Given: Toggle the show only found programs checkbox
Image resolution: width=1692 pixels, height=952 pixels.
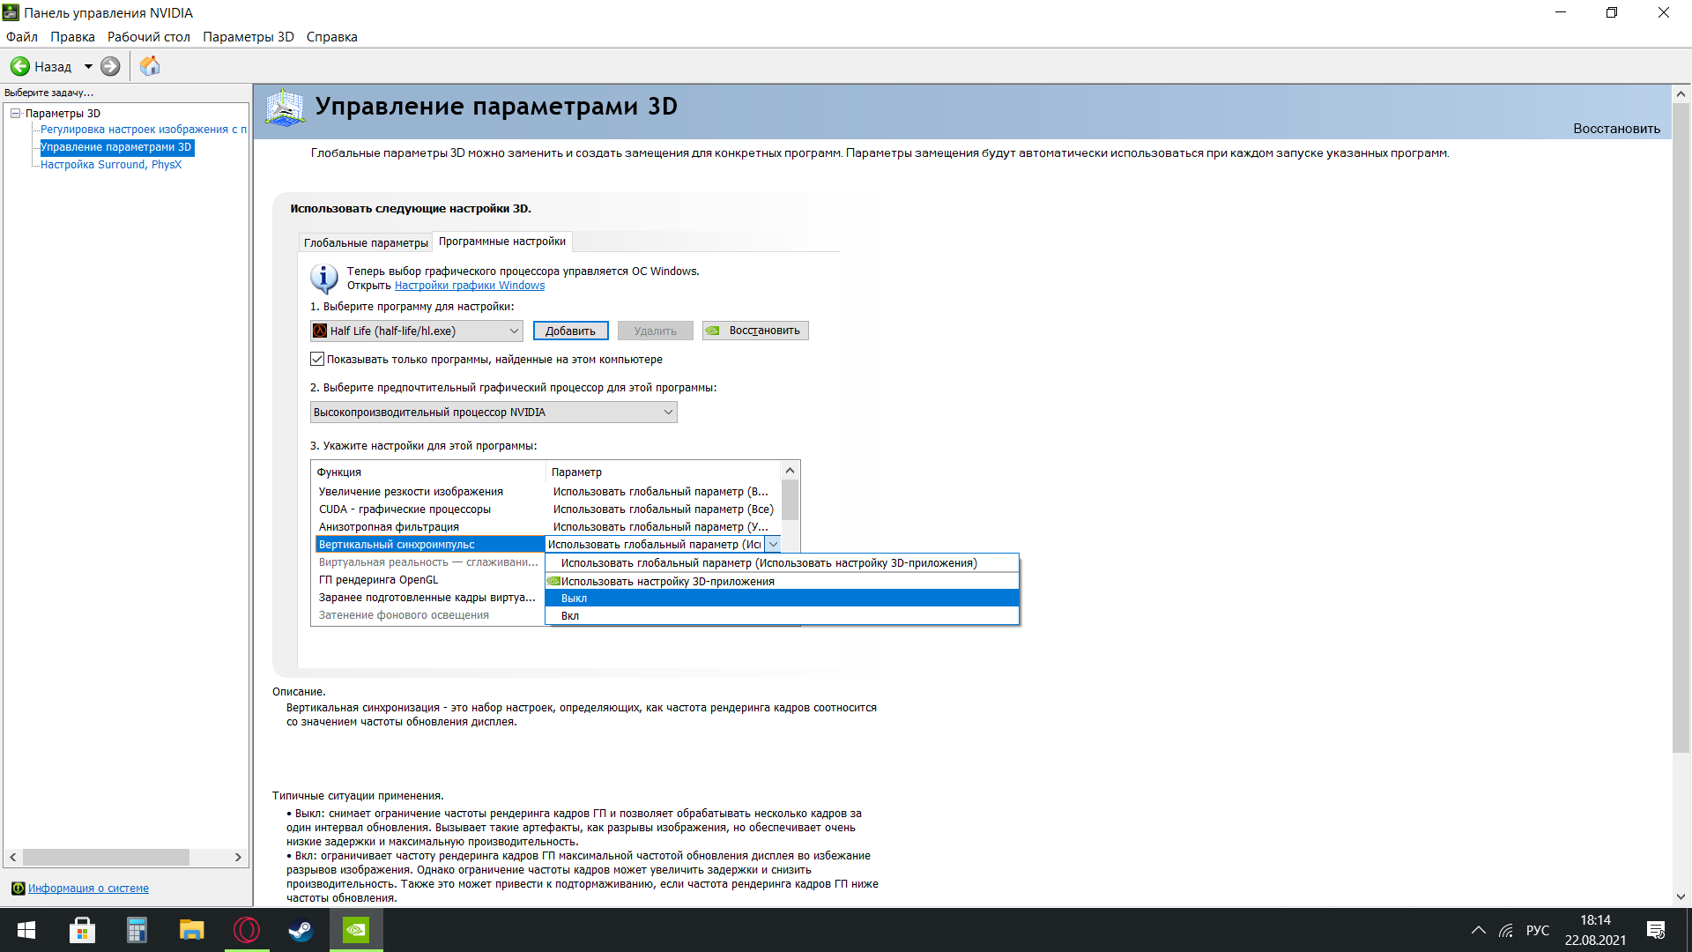Looking at the screenshot, I should tap(317, 359).
